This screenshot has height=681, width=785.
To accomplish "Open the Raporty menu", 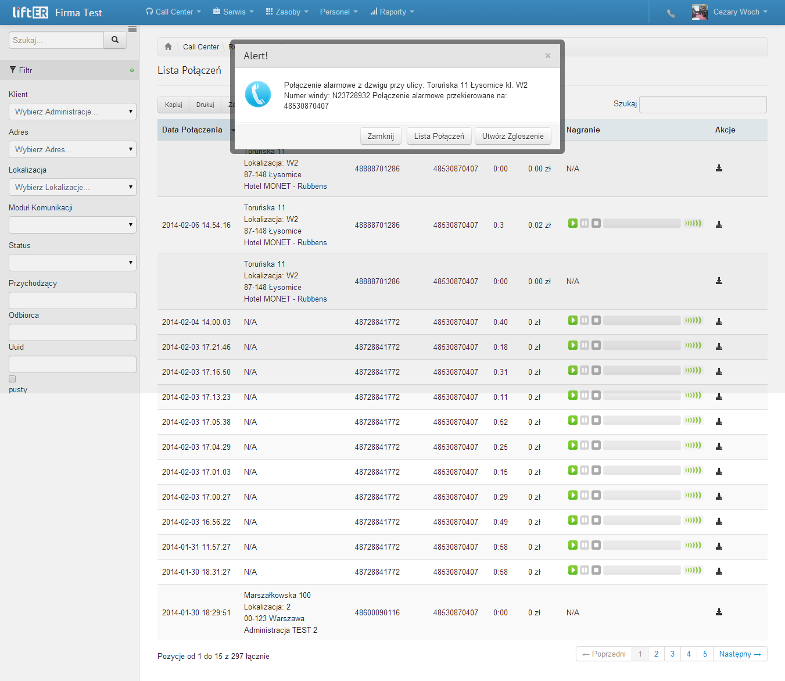I will coord(392,12).
